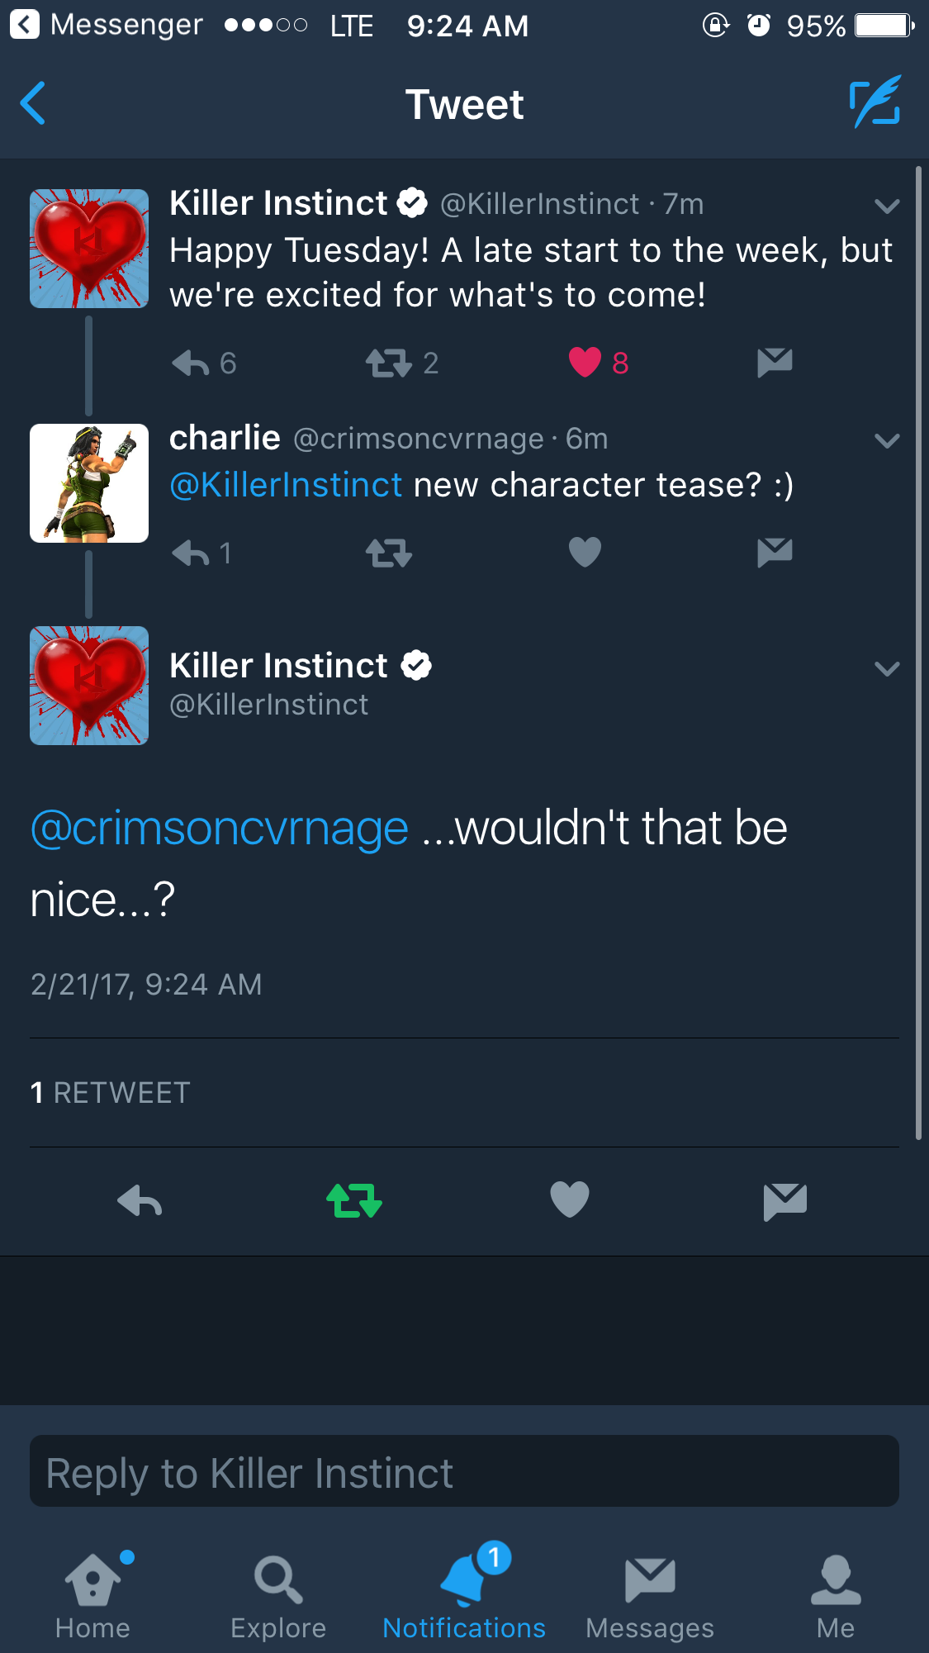The width and height of the screenshot is (929, 1653).
Task: View who retweeted via 1 RETWEET
Action: click(x=111, y=1093)
